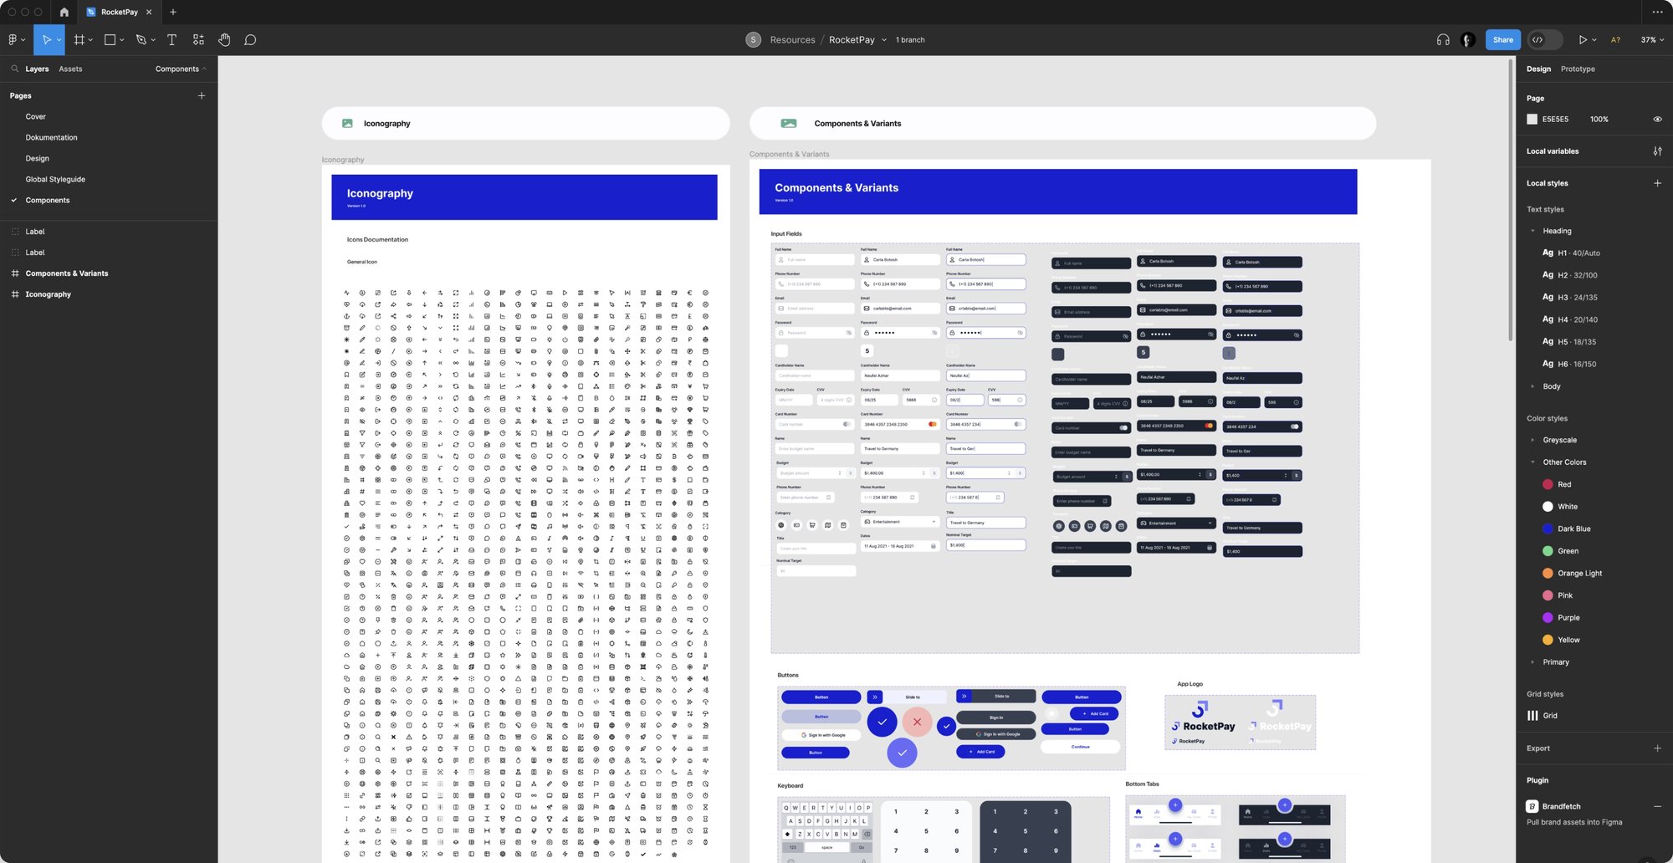1673x863 pixels.
Task: Open local variables settings icon
Action: (x=1656, y=151)
